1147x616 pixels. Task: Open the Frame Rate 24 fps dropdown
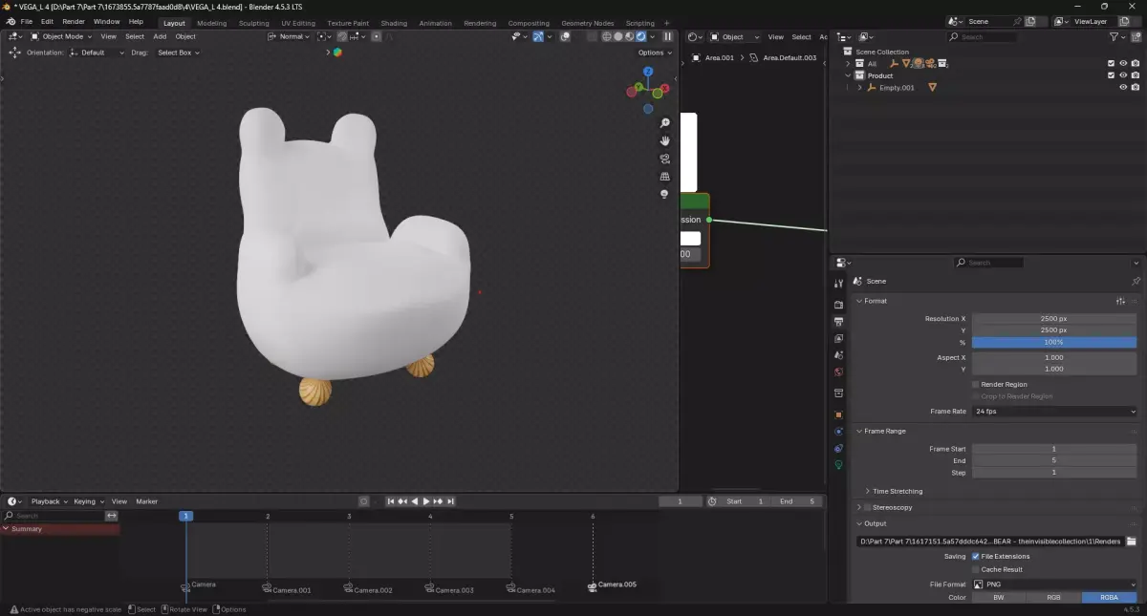tap(1054, 411)
